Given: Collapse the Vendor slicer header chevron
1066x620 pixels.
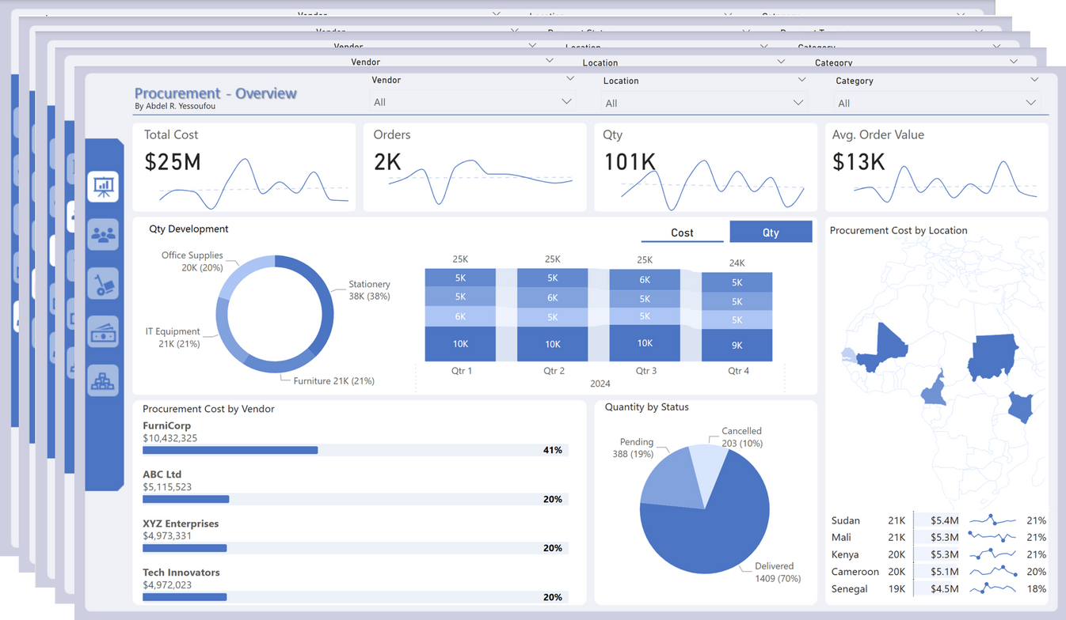Looking at the screenshot, I should click(570, 78).
